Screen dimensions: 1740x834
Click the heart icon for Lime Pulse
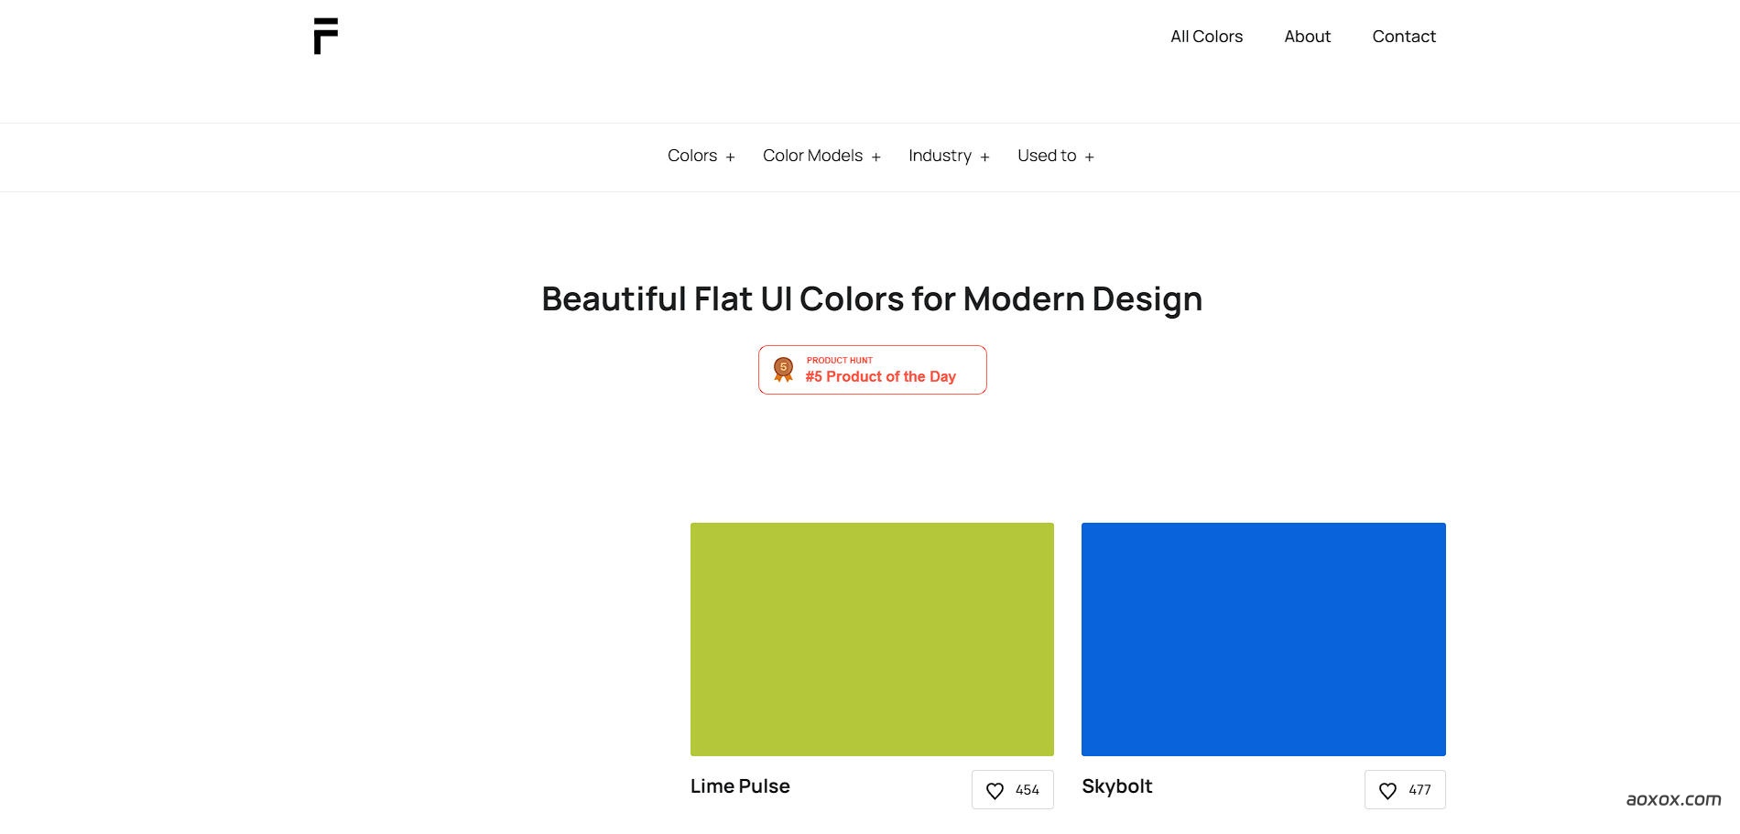(x=995, y=791)
